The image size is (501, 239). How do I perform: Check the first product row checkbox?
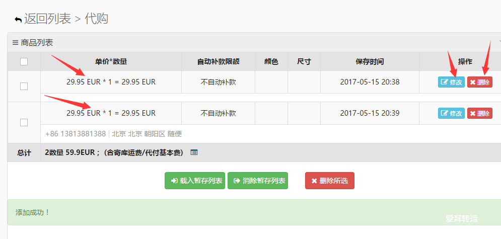(x=24, y=86)
